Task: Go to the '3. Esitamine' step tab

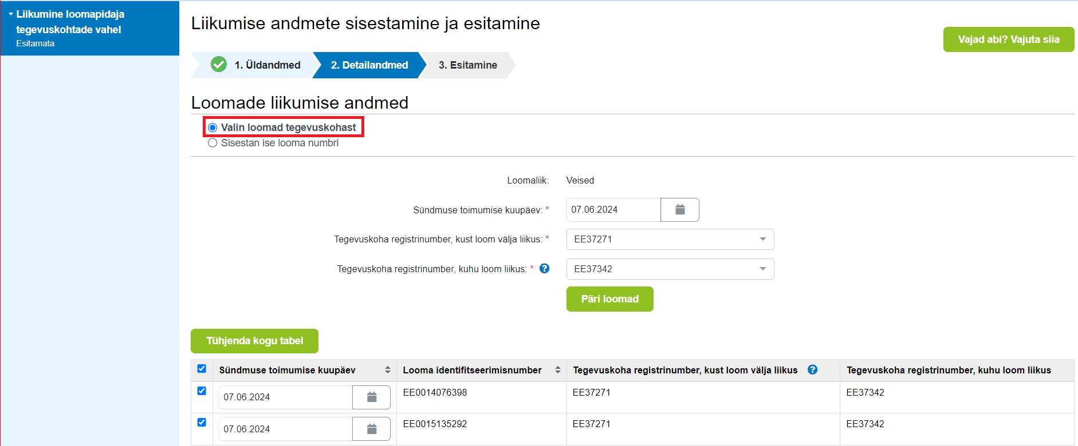Action: click(467, 65)
